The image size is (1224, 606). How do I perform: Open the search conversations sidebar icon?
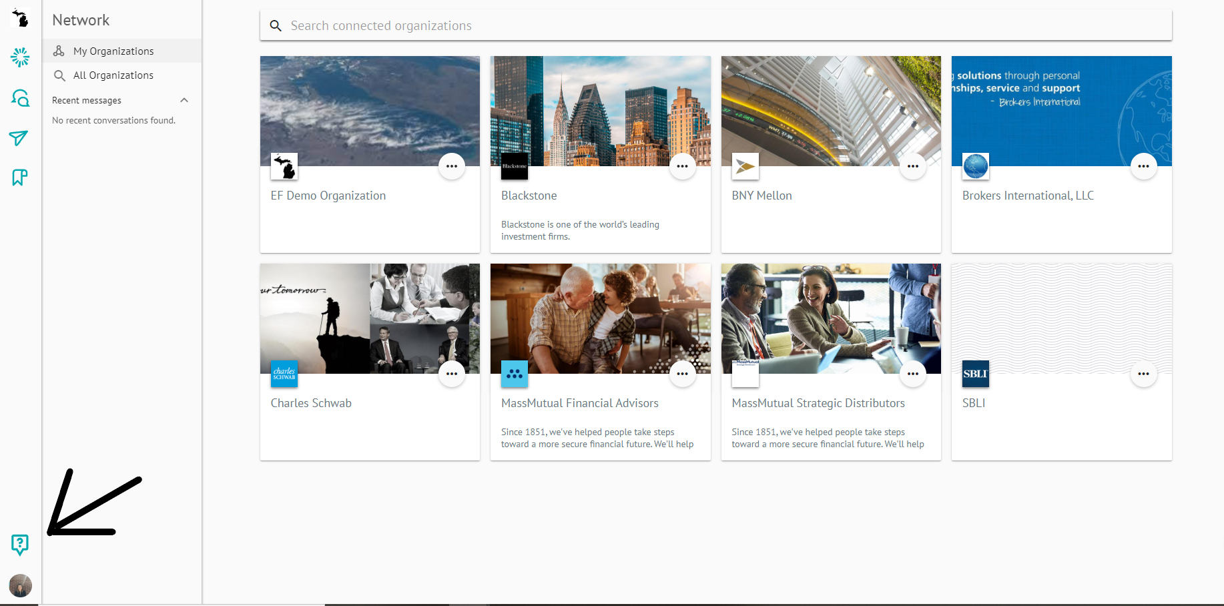point(20,98)
